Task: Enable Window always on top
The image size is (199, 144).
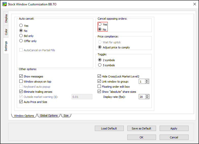Action: 21,82
